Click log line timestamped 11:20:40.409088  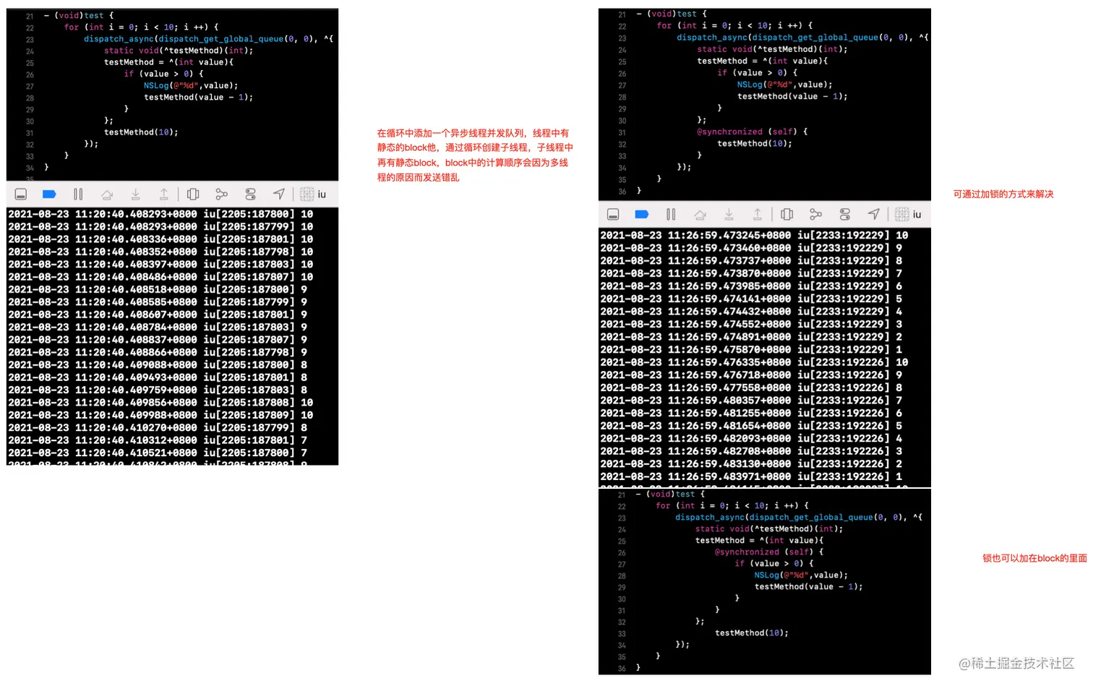pos(158,365)
